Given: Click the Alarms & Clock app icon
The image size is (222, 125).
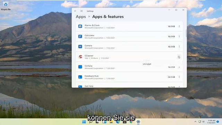Looking at the screenshot, I should click(80, 26).
